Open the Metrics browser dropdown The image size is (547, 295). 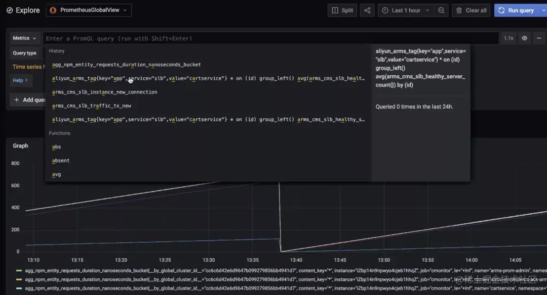point(24,38)
